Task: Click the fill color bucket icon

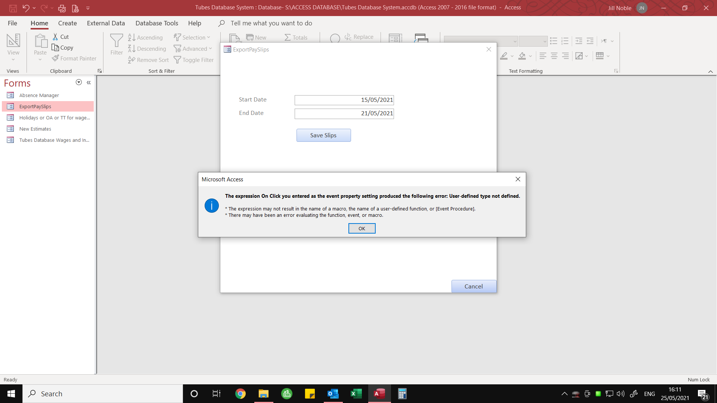Action: [x=522, y=56]
